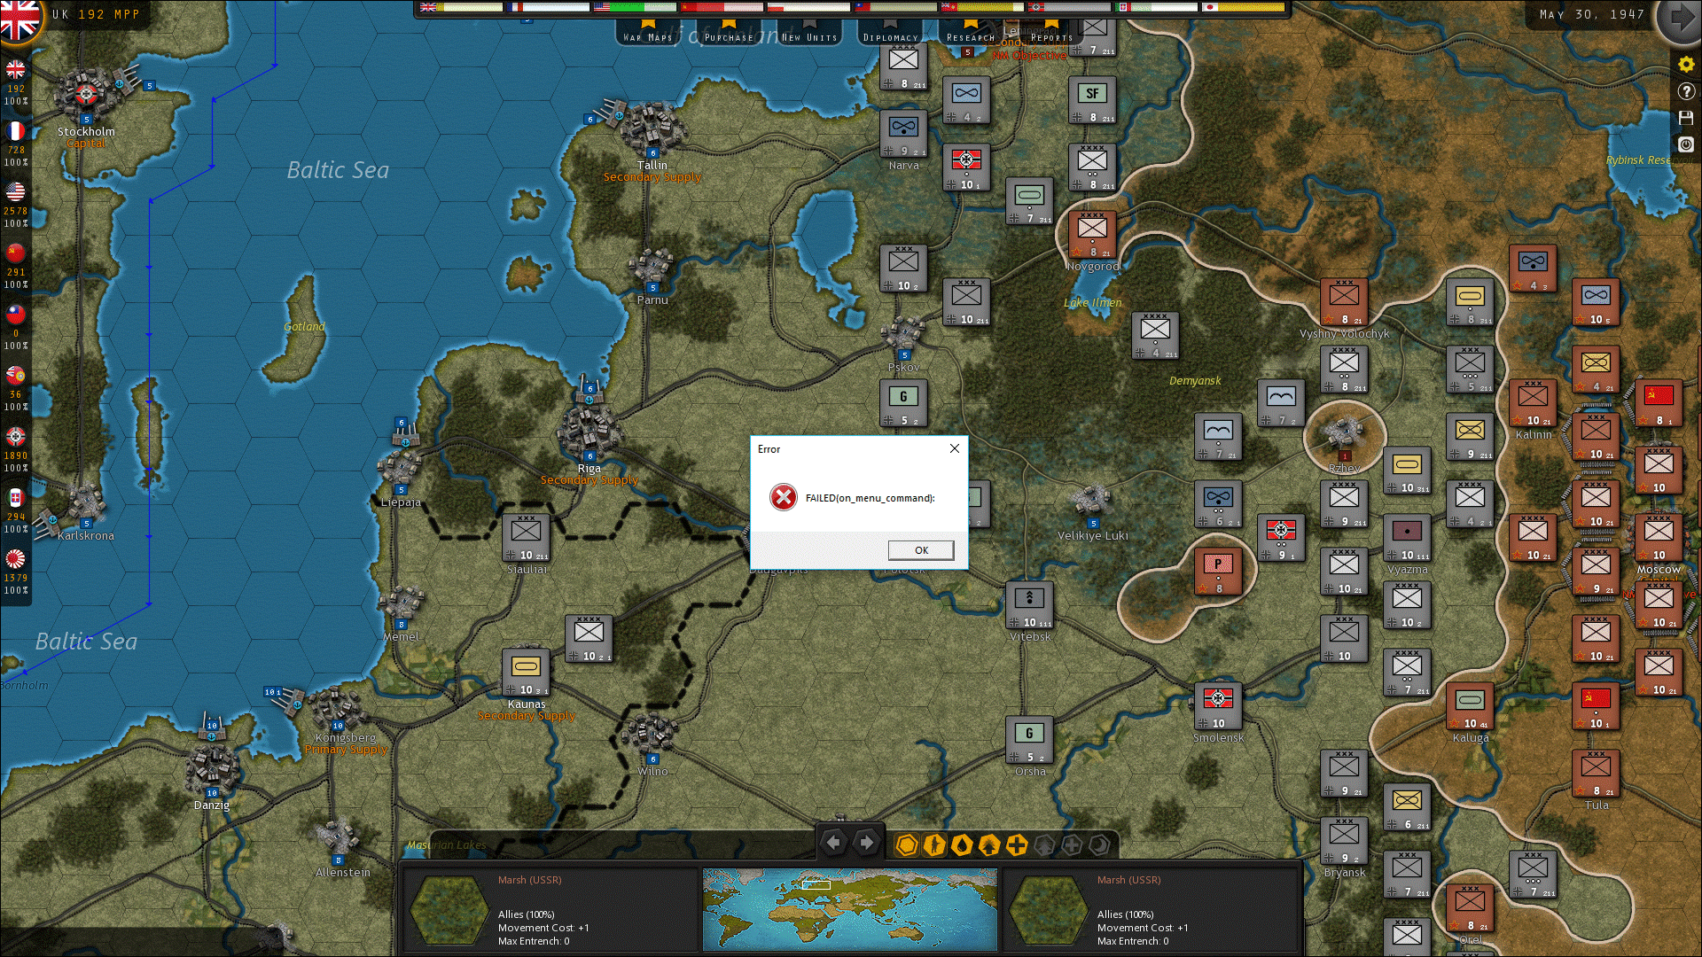Select the SF special forces unit
1702x957 pixels.
point(1092,100)
